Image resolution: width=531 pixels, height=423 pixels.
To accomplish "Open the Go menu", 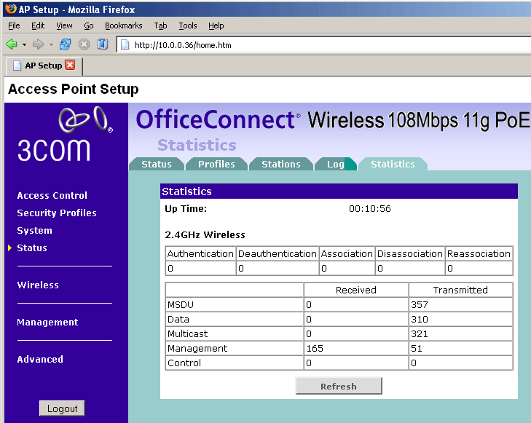I will 89,25.
